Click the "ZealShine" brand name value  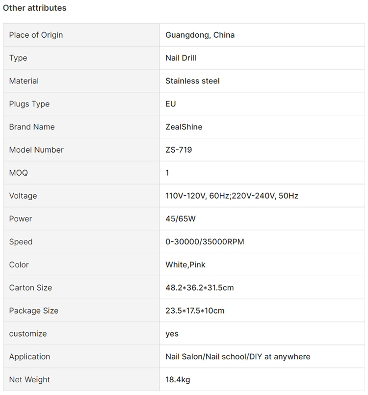[x=184, y=127]
